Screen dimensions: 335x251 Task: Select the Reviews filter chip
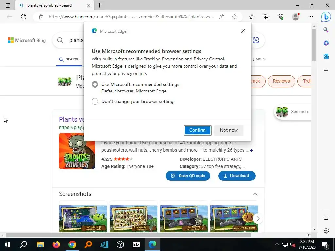[281, 81]
